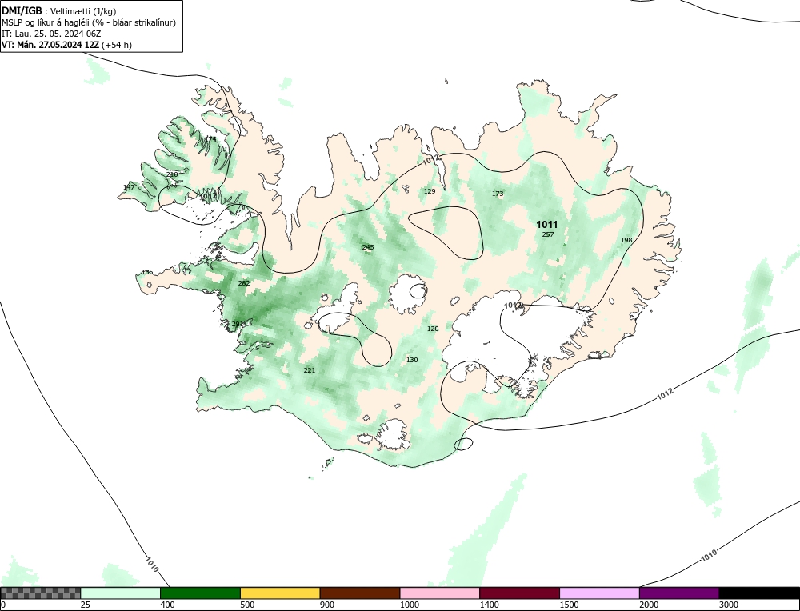Click the 1012 isobar label in the north
Viewport: 800px width, 611px height.
(431, 160)
